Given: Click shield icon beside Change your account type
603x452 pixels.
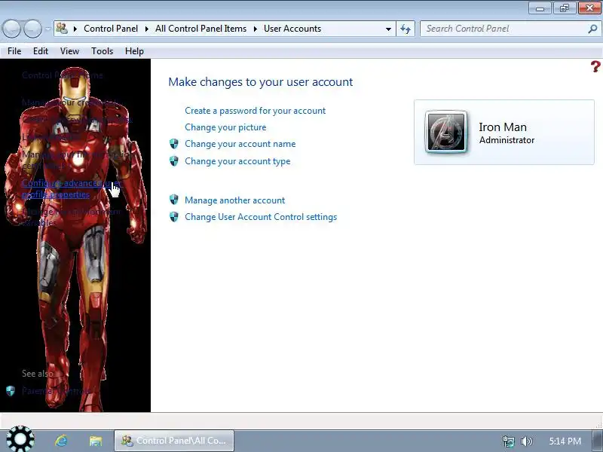Looking at the screenshot, I should 174,161.
